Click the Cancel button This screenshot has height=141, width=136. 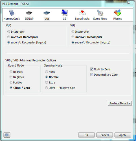click(104, 135)
